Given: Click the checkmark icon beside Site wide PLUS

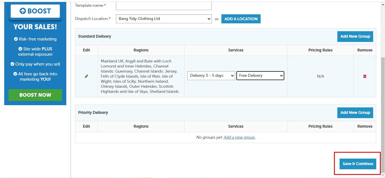Looking at the screenshot, I should coord(20,49).
